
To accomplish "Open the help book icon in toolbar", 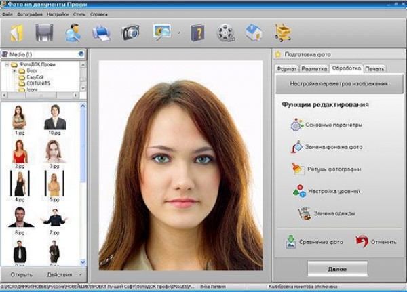I will pyautogui.click(x=197, y=33).
